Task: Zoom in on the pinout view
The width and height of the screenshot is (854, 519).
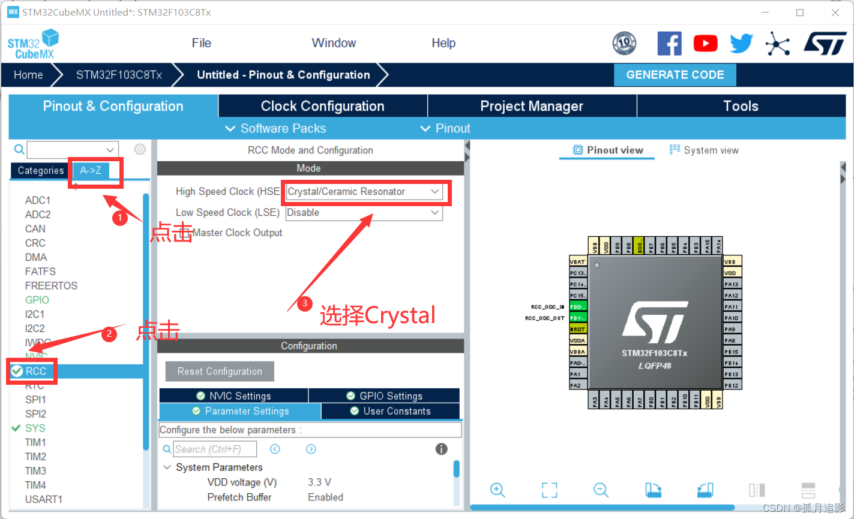Action: (x=498, y=490)
